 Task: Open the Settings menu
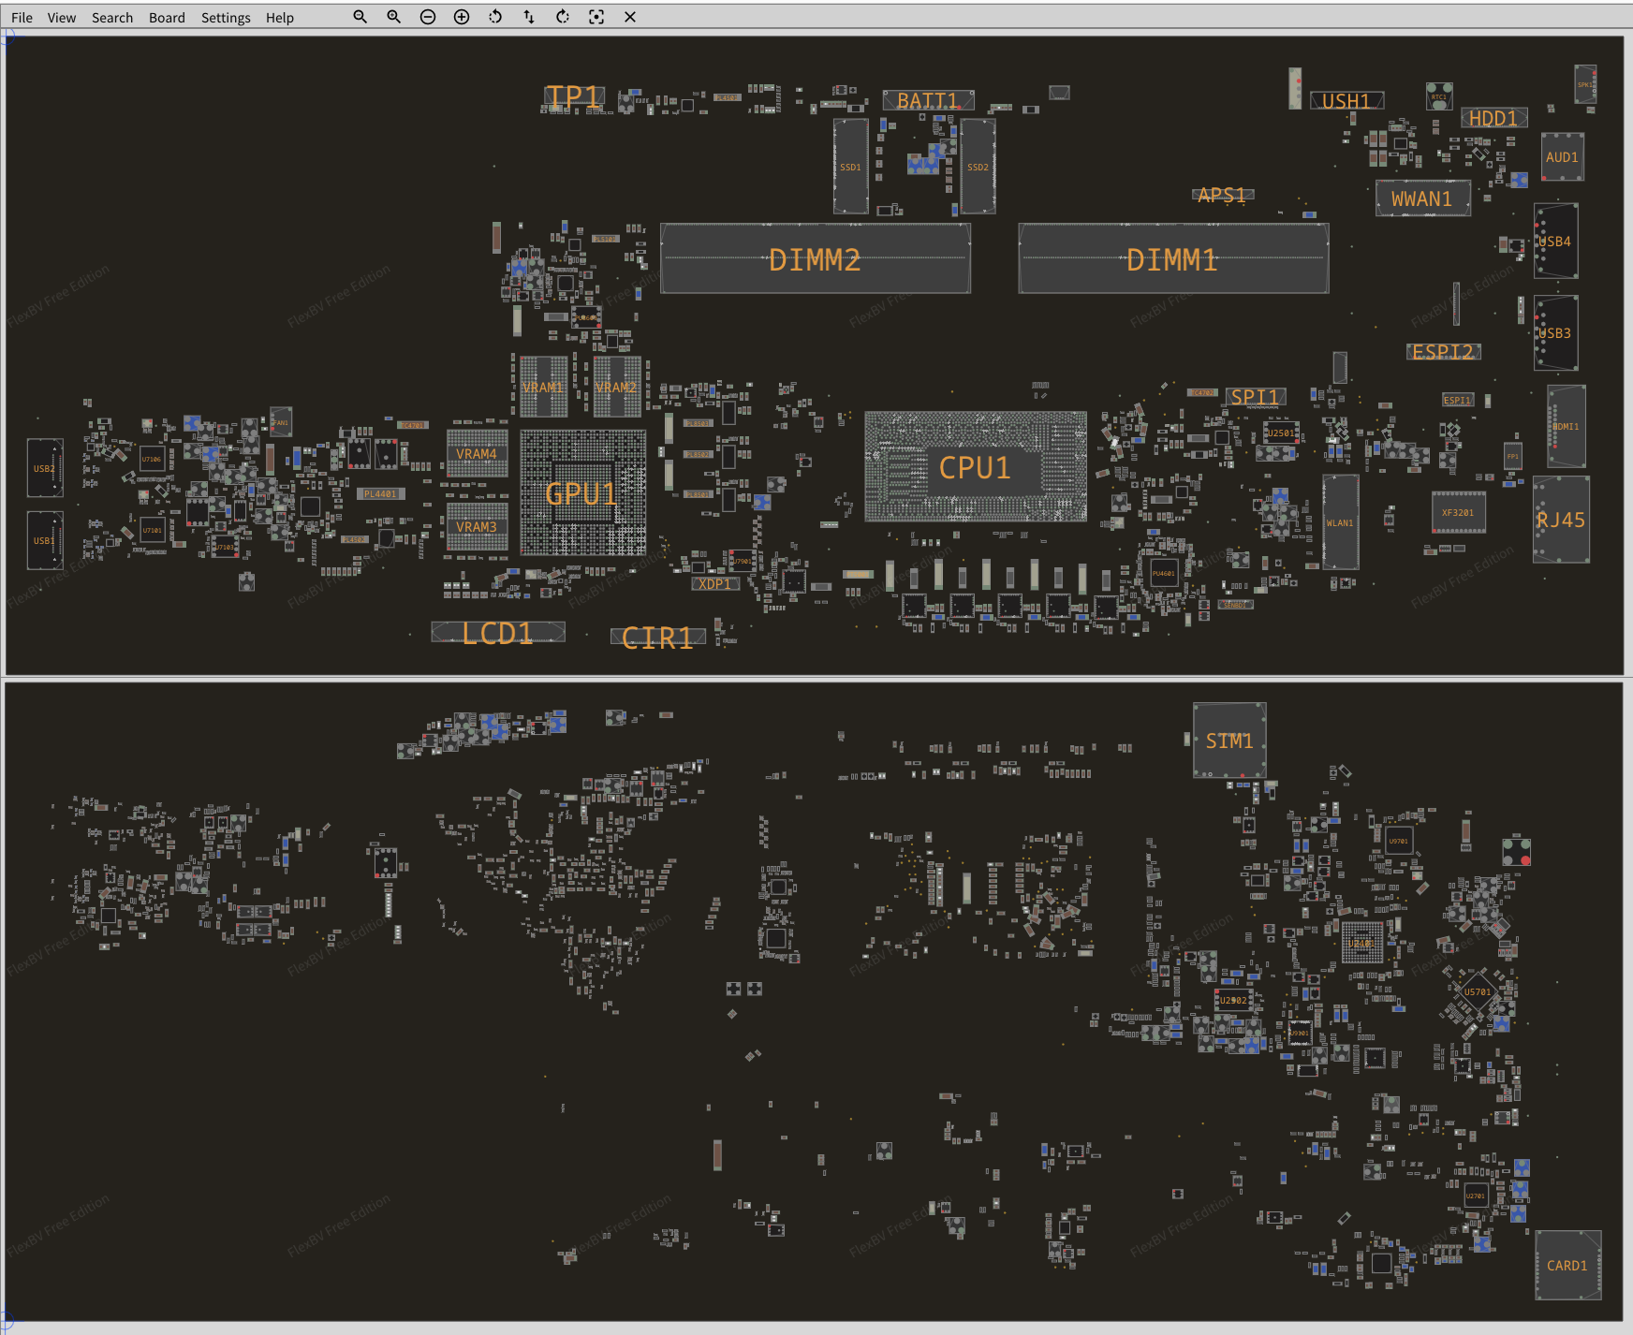(x=226, y=18)
